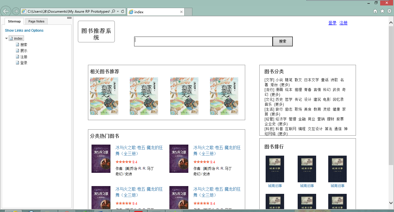Open the address bar dropdown arrow
Image resolution: width=394 pixels, height=212 pixels.
[118, 12]
